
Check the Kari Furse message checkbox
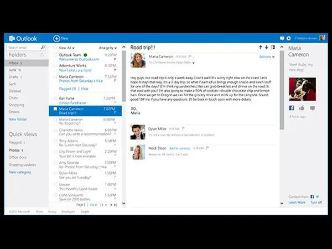click(x=55, y=98)
